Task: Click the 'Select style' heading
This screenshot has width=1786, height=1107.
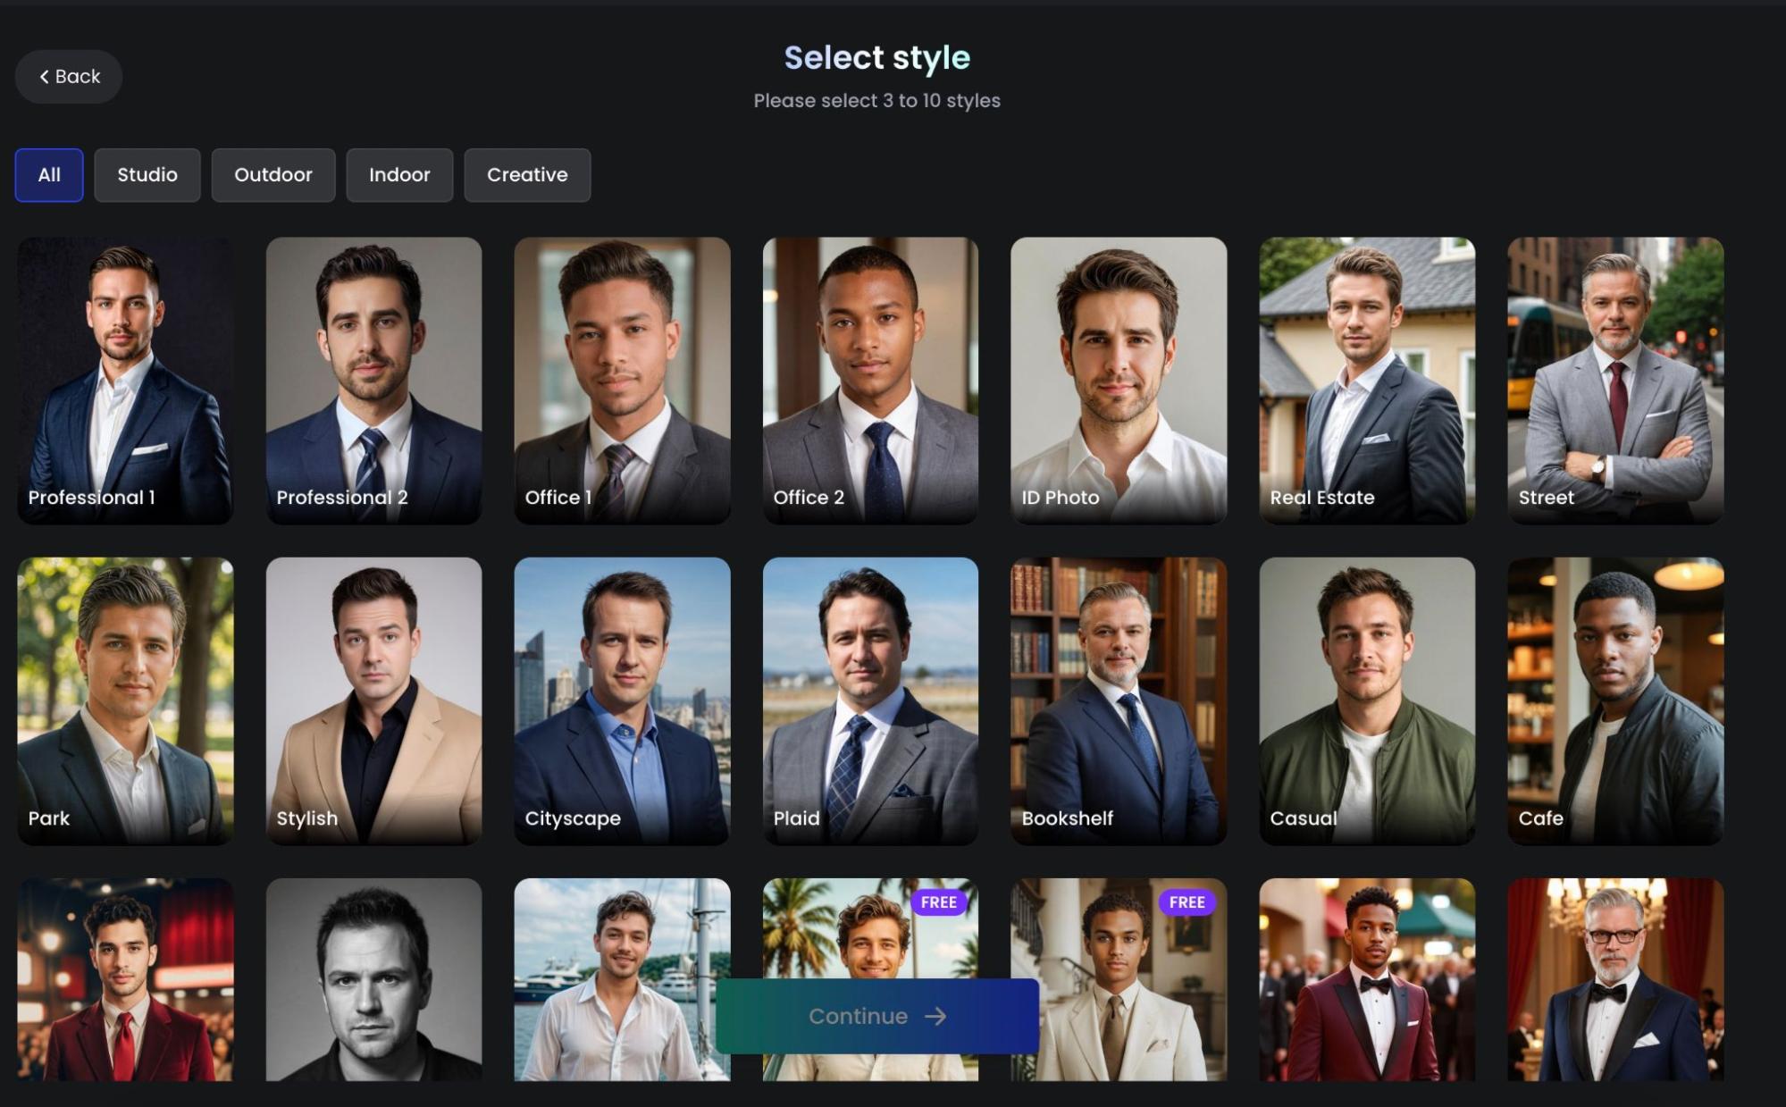Action: (877, 58)
